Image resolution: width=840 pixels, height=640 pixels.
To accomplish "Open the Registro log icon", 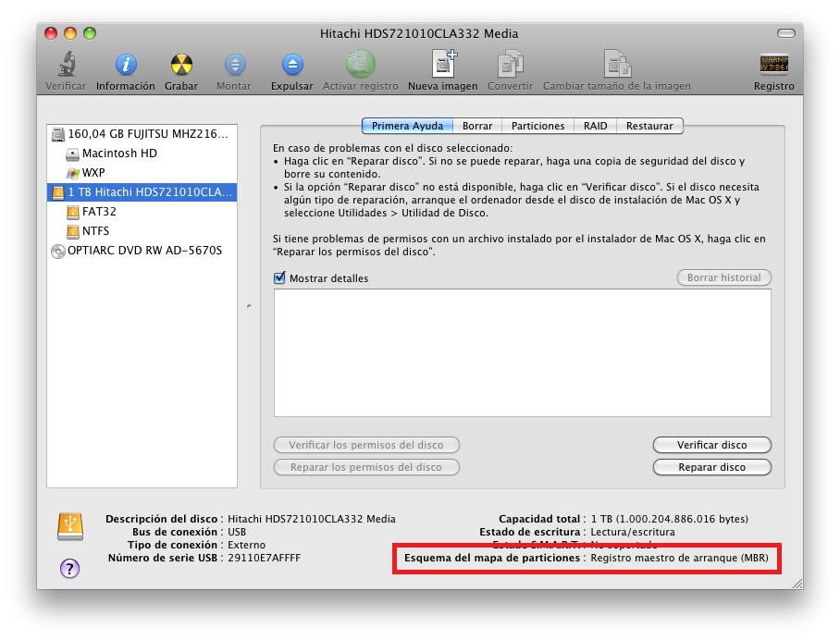I will pos(774,64).
